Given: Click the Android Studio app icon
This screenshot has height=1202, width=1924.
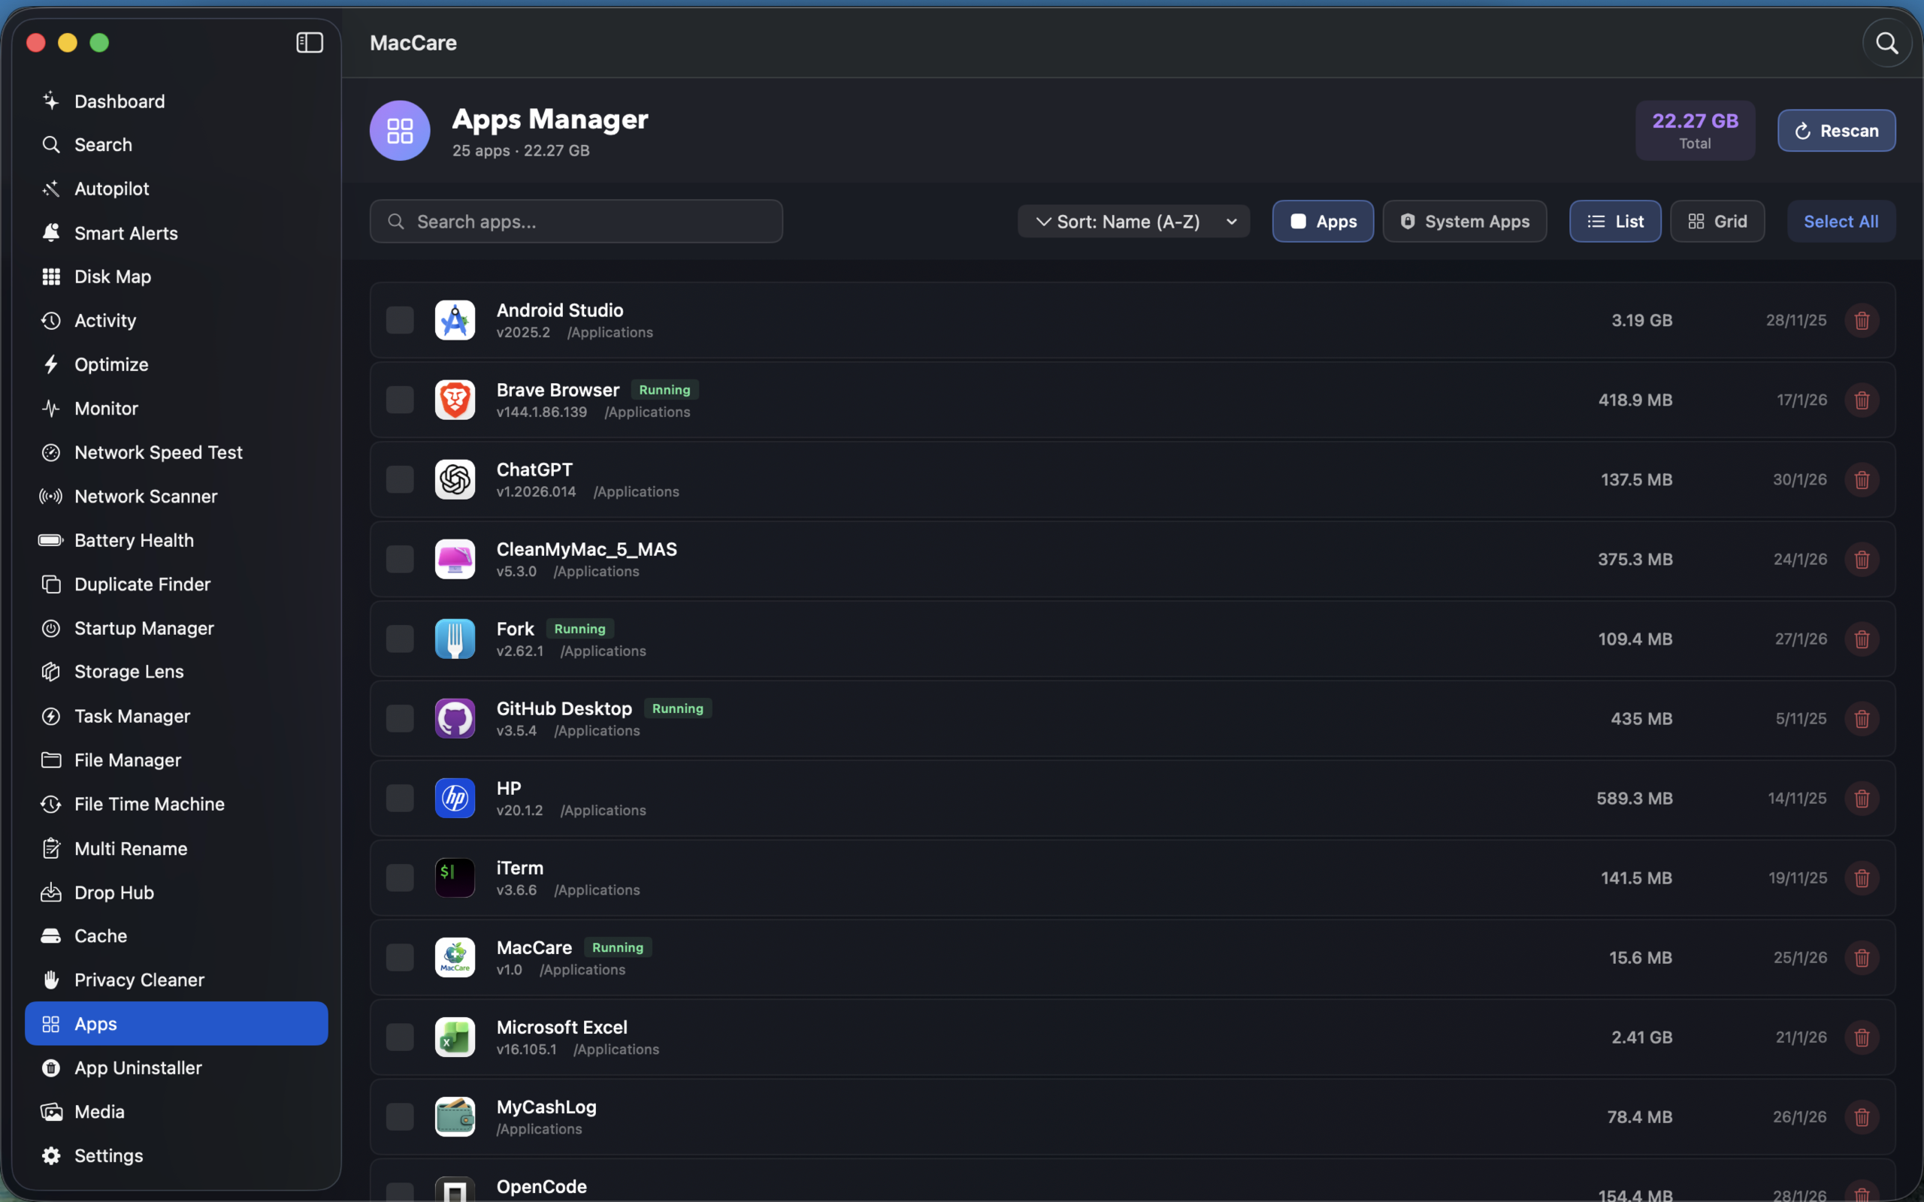Looking at the screenshot, I should pos(455,320).
